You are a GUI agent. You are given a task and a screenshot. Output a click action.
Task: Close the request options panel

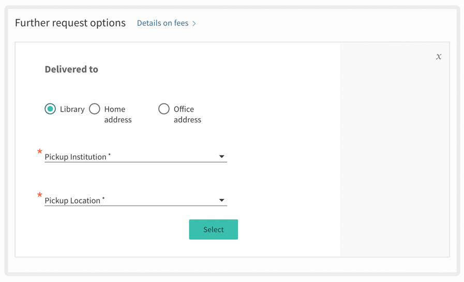click(x=439, y=57)
